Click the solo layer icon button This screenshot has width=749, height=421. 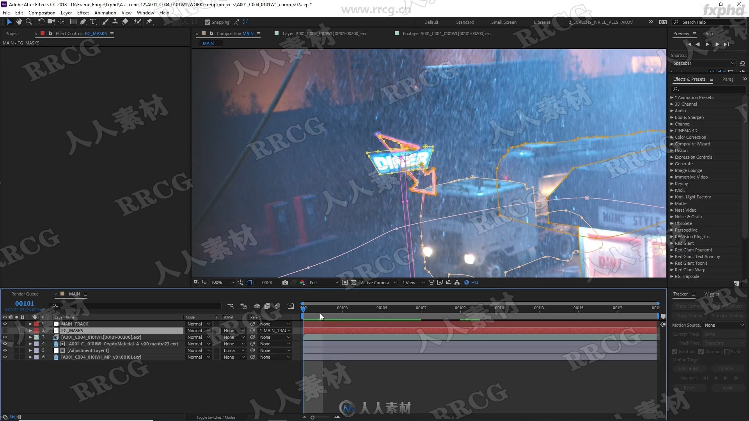tap(16, 317)
